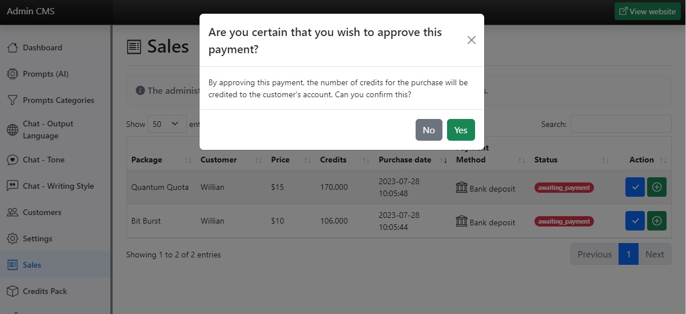Click the Settings gear icon
This screenshot has height=314, width=686.
point(13,239)
